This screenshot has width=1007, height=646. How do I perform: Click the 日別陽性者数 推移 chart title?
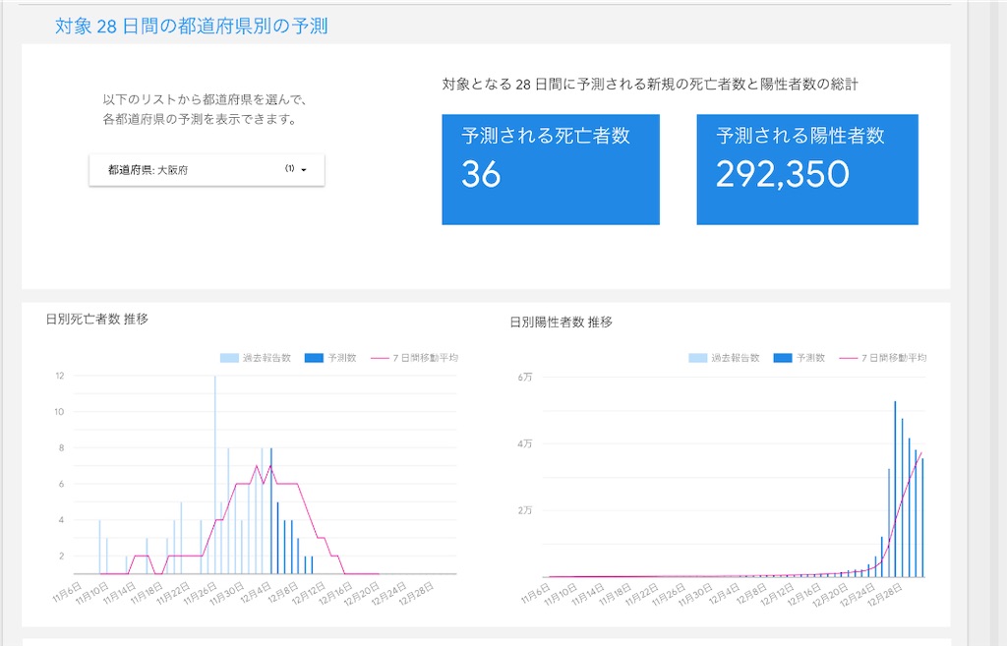562,323
